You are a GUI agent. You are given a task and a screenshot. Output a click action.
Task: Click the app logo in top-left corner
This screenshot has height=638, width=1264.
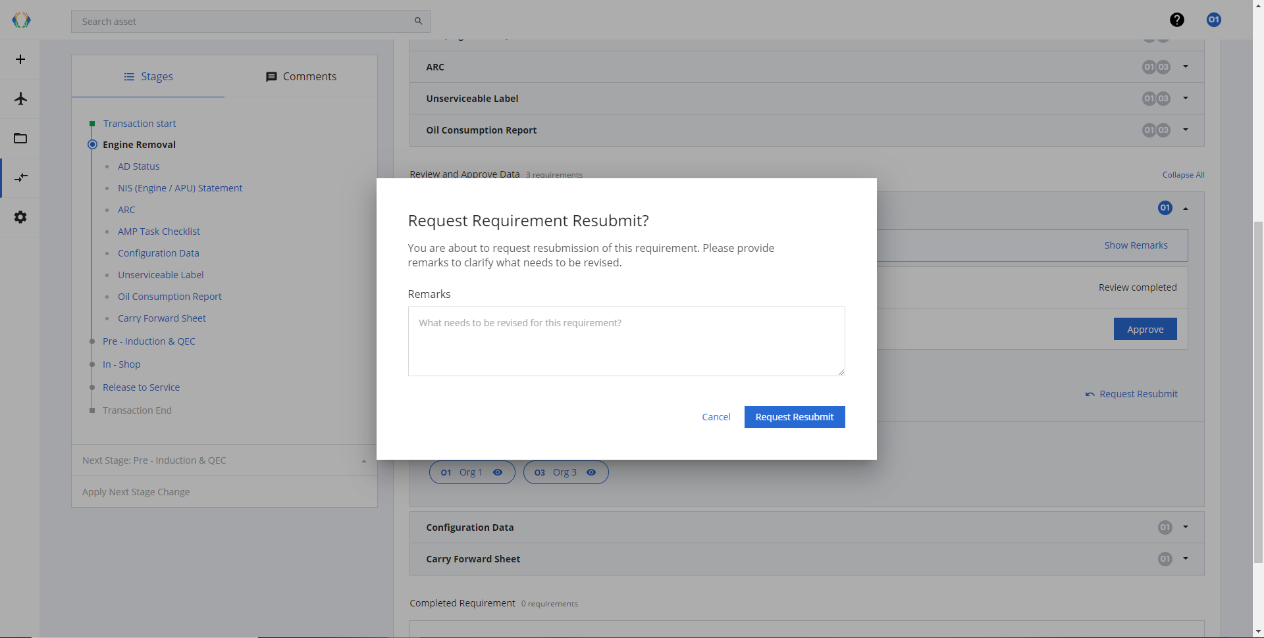pos(21,20)
